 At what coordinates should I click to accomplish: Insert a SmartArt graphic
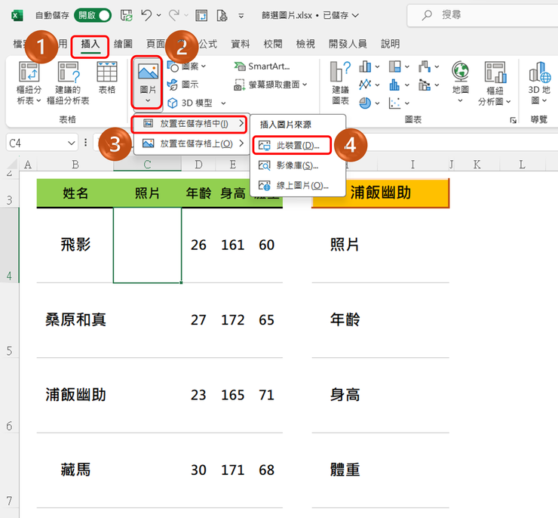point(262,66)
